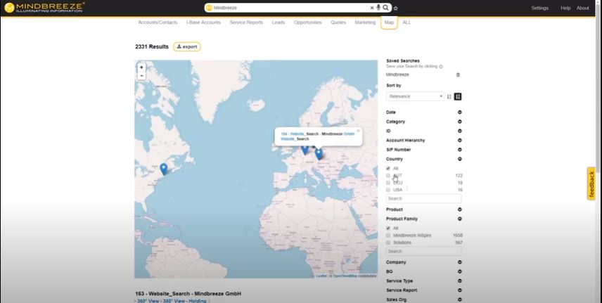Clear the search query with the X icon
The width and height of the screenshot is (602, 303).
point(371,8)
